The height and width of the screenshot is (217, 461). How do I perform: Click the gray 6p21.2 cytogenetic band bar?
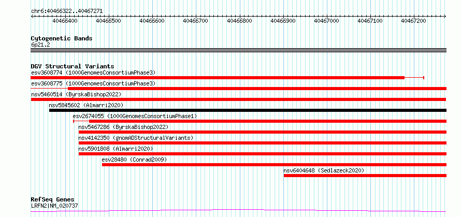(238, 50)
